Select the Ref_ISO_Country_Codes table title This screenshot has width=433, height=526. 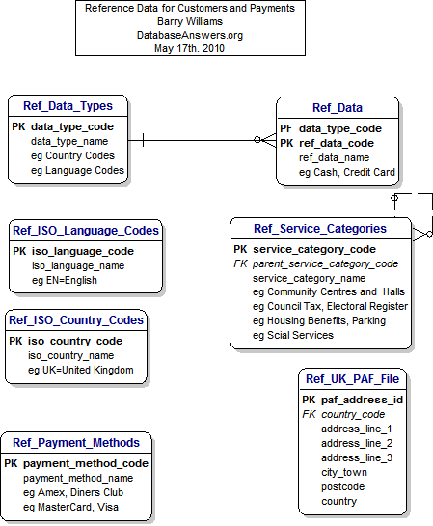coord(76,320)
